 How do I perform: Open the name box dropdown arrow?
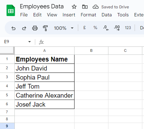[x=30, y=42]
